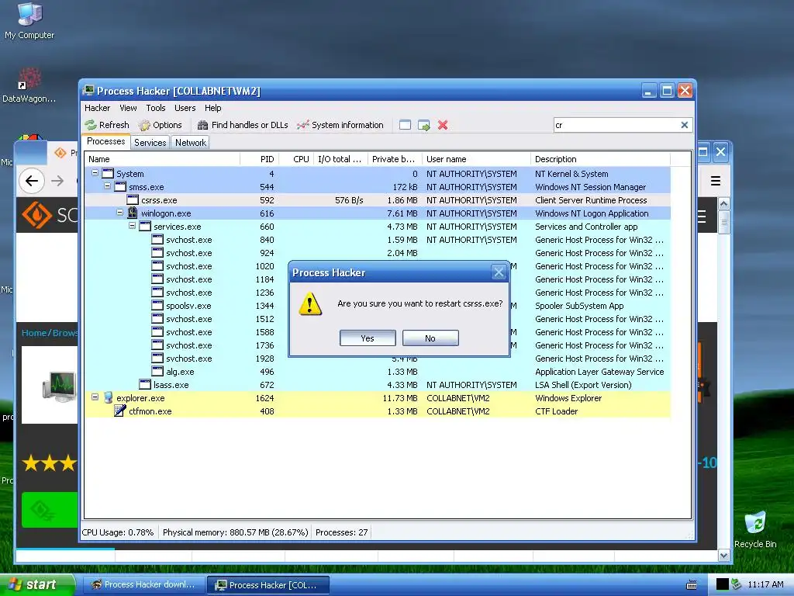Click the Refresh toolbar button
Screen dimensions: 794x596
[x=107, y=125]
